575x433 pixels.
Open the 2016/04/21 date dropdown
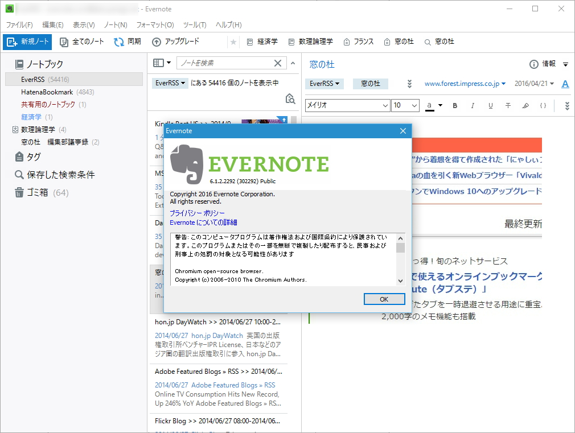click(x=534, y=84)
